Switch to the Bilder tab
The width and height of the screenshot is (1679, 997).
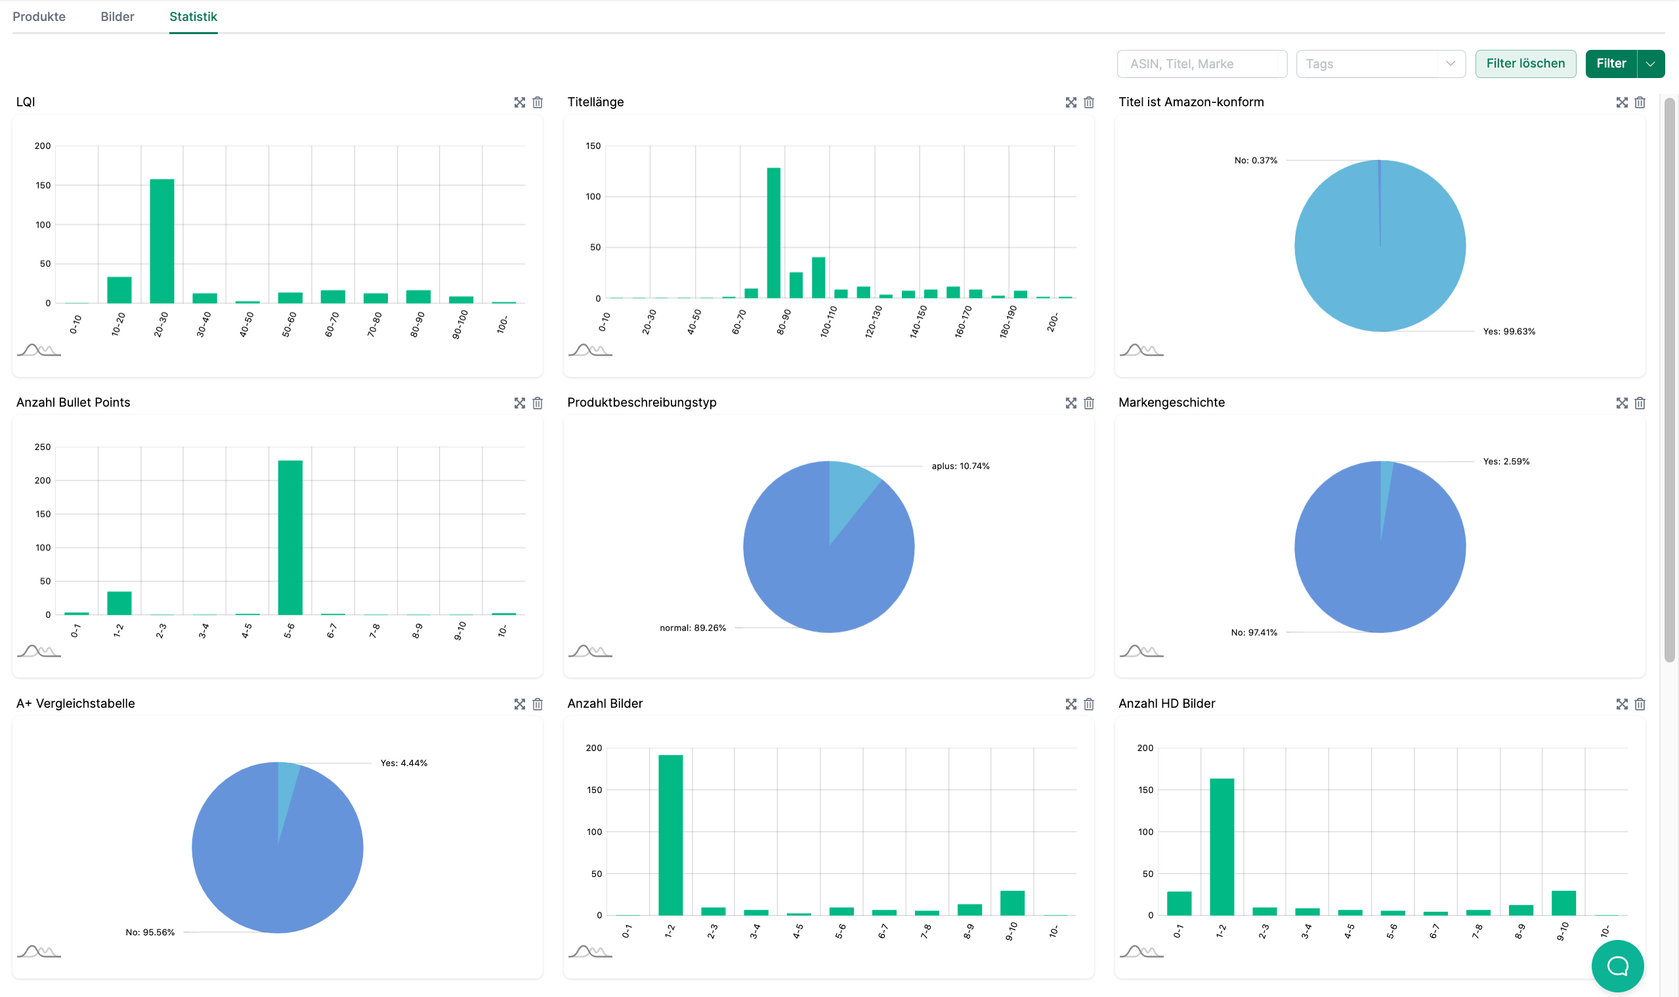pyautogui.click(x=117, y=17)
